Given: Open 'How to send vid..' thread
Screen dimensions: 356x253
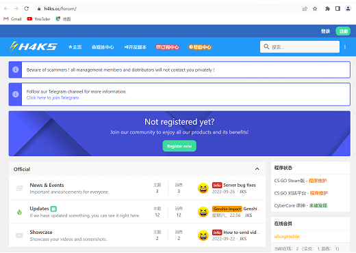Looking at the screenshot, I should [x=242, y=233].
